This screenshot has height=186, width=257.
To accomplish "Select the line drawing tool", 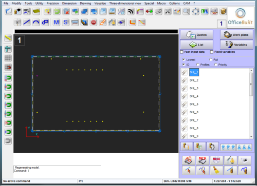I will pos(27,23).
